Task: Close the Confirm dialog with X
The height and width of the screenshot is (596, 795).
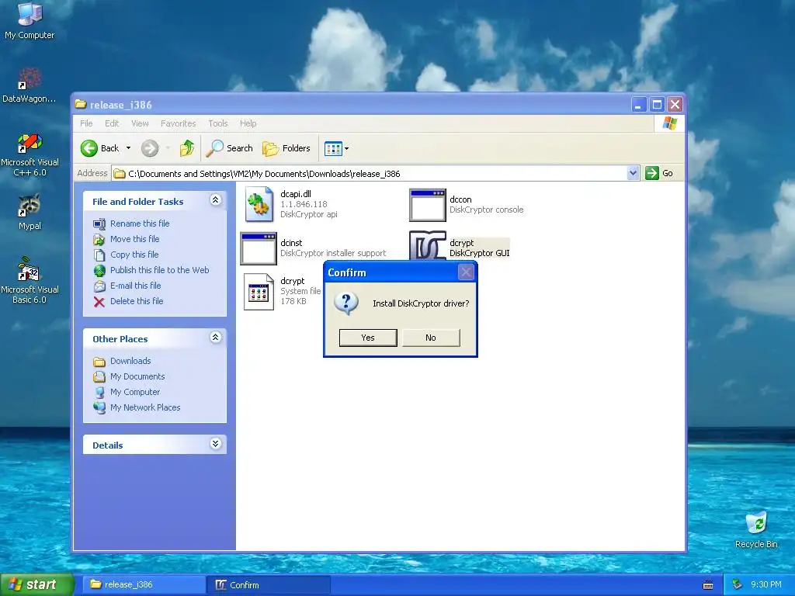Action: tap(466, 272)
